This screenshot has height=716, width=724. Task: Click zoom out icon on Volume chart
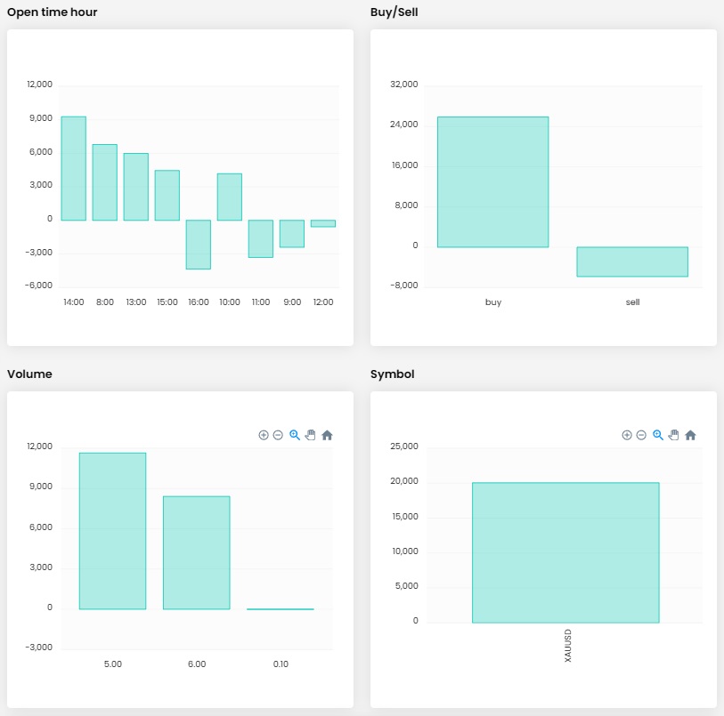278,435
